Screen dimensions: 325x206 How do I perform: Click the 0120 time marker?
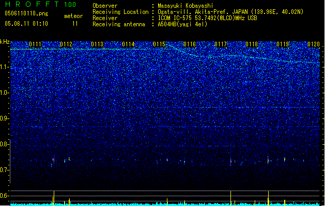pos(314,44)
